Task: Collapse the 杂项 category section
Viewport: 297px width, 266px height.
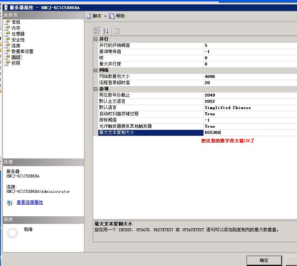Action: [x=96, y=89]
